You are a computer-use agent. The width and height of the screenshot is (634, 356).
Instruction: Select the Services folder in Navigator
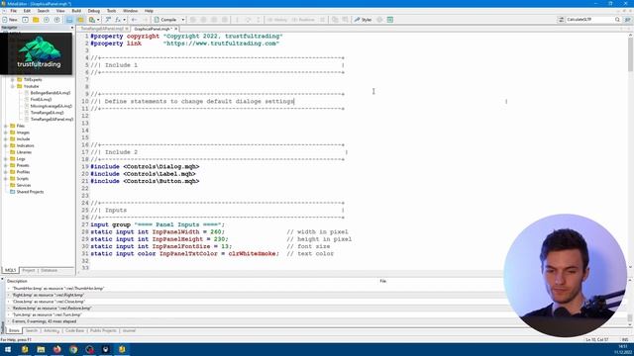point(24,185)
